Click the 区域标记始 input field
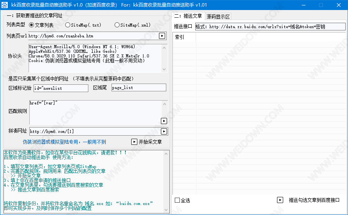 61,88
